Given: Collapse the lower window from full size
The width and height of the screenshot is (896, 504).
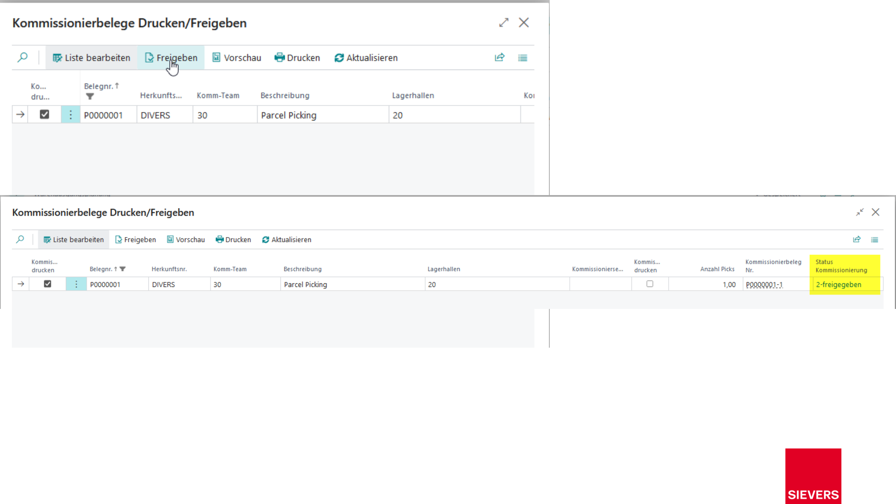Looking at the screenshot, I should tap(860, 212).
